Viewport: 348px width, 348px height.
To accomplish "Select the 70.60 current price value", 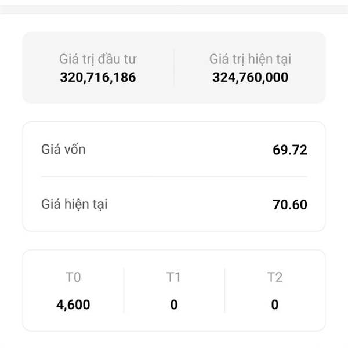I will tap(289, 205).
